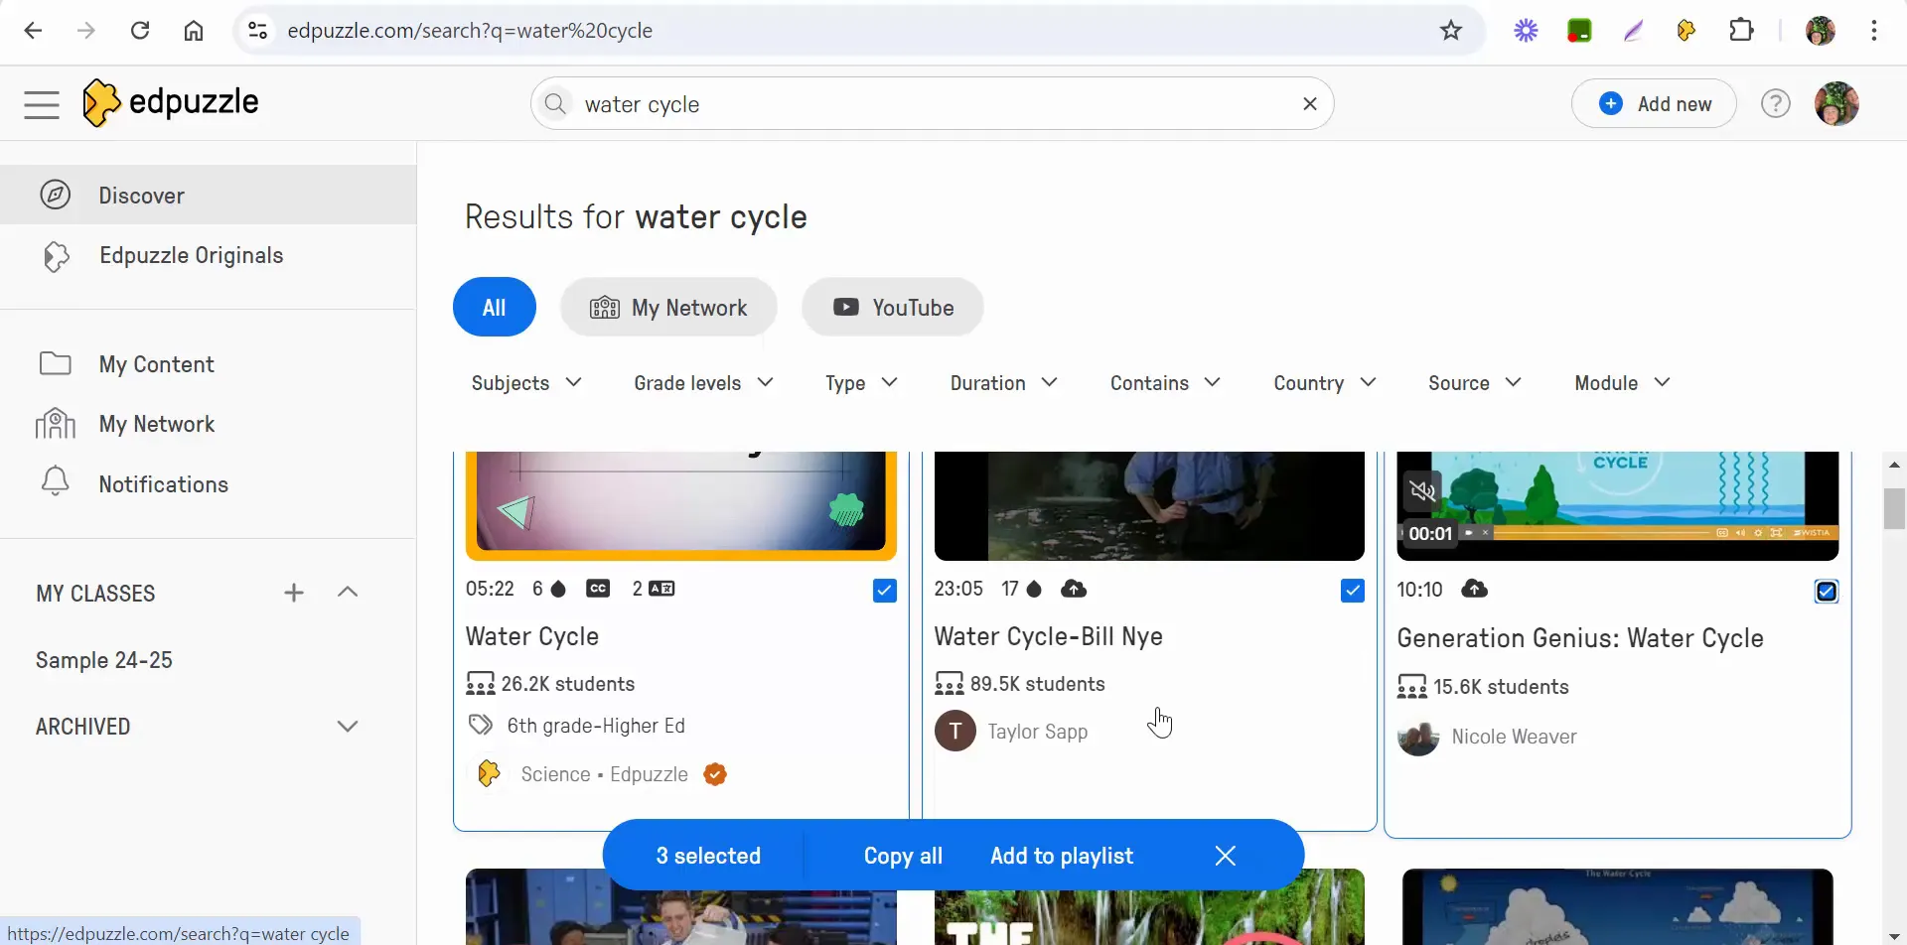The height and width of the screenshot is (945, 1907).
Task: Open the browser home page
Action: pos(194,31)
